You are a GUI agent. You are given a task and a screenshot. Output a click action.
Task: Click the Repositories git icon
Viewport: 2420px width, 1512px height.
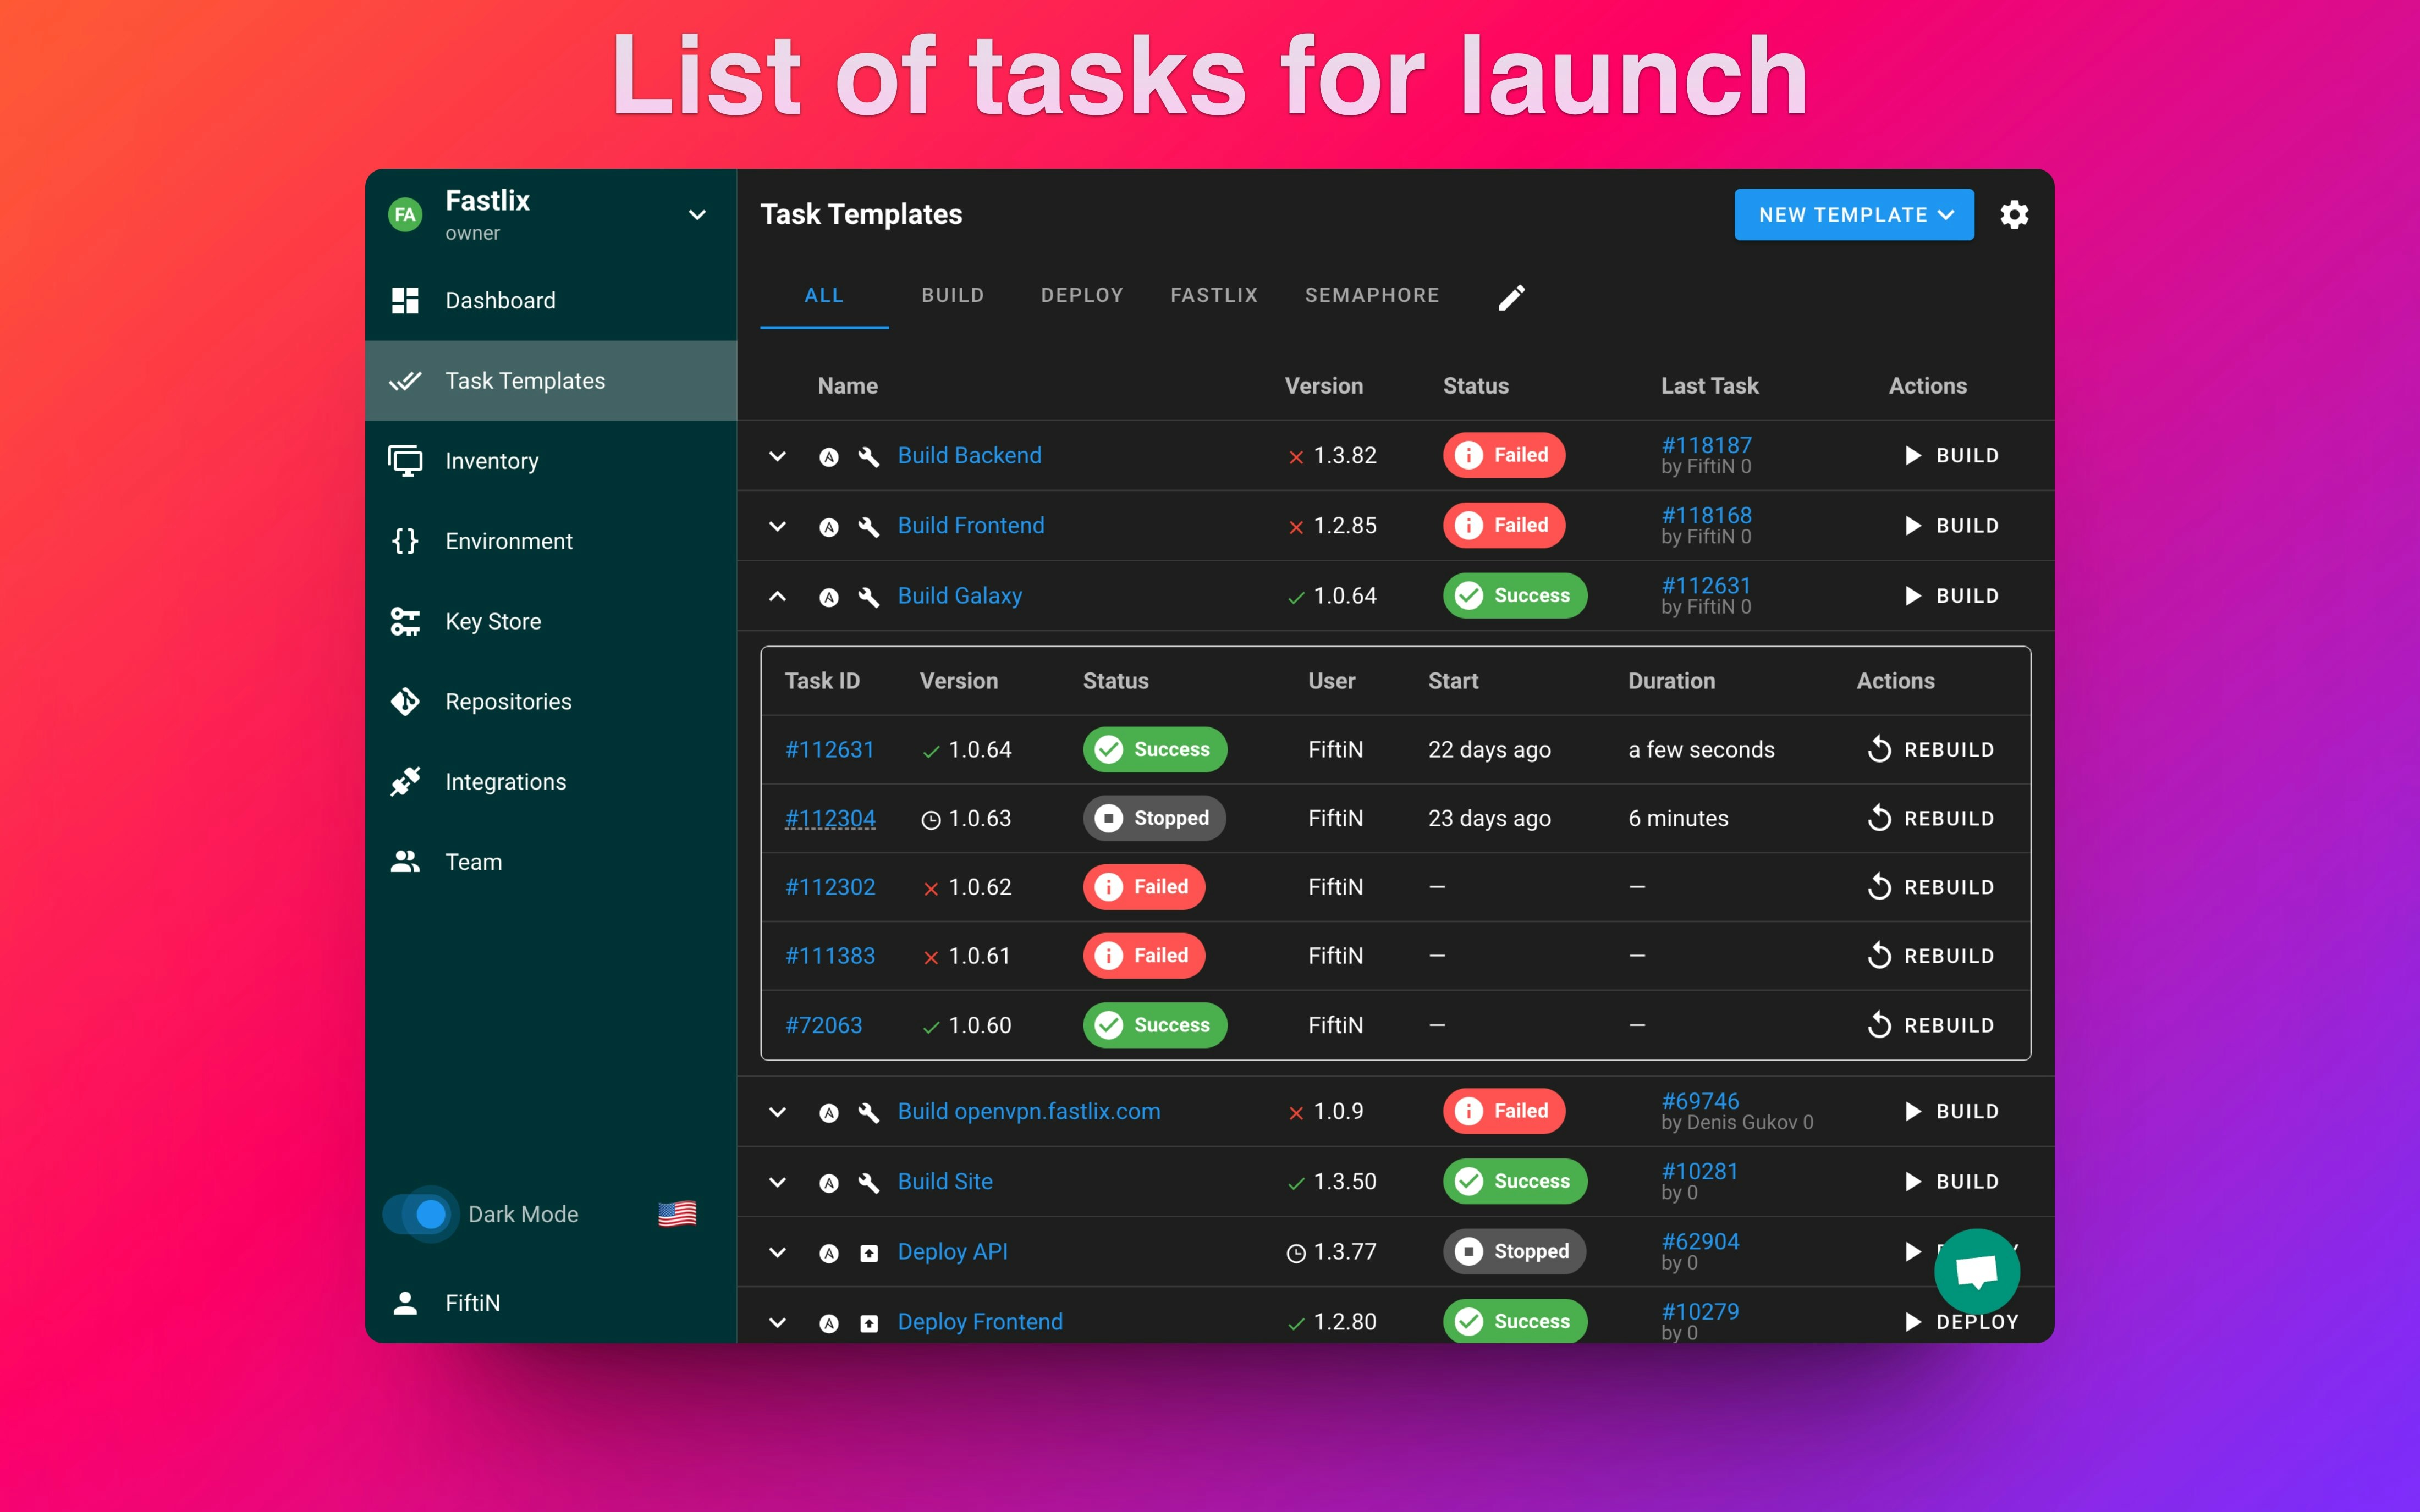coord(405,701)
